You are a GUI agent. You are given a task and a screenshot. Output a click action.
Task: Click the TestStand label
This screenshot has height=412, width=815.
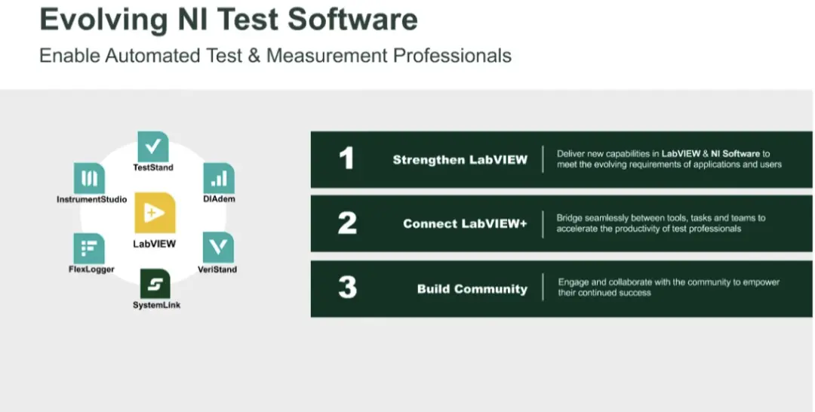click(x=153, y=168)
